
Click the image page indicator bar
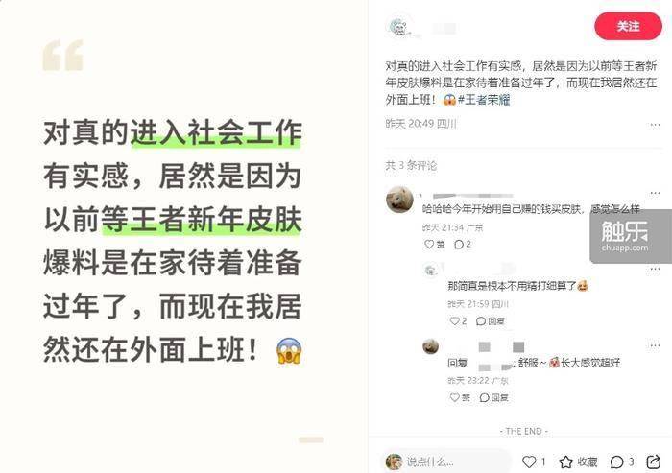(311, 439)
